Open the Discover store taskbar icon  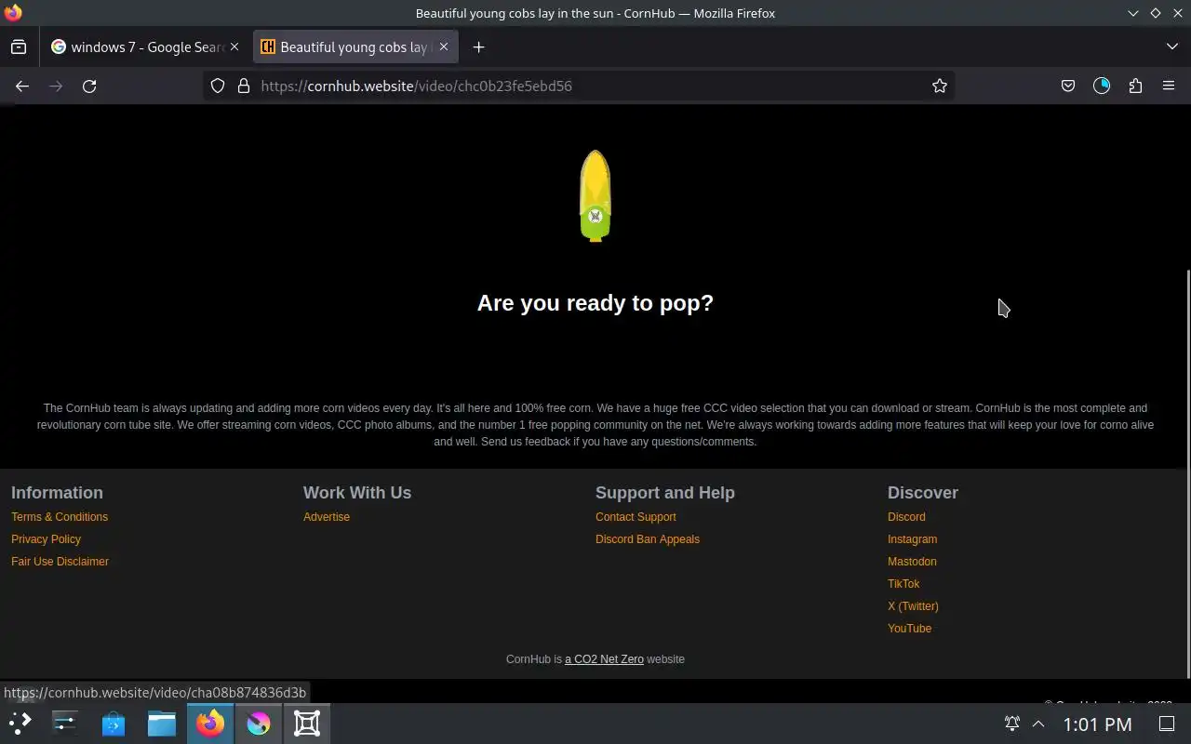point(114,723)
